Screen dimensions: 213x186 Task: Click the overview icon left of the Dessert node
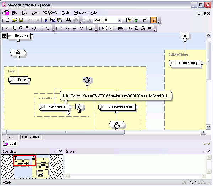click(x=5, y=36)
